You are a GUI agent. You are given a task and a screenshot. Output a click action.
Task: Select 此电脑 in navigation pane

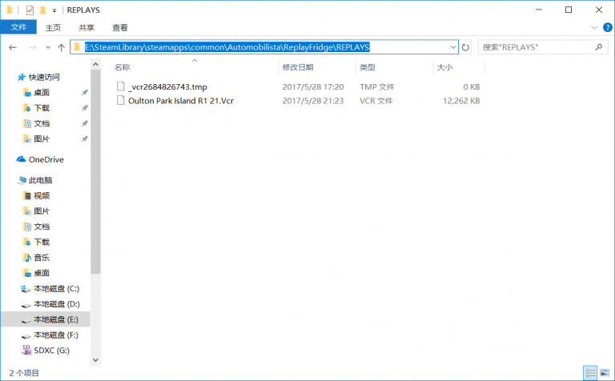[40, 180]
